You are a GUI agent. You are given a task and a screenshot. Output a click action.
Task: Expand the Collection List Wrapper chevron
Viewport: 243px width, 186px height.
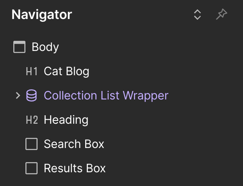18,95
